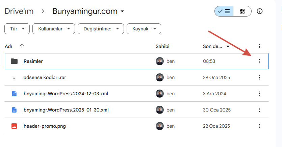Click the 29 Oca 2025 date
This screenshot has width=282, height=147.
click(216, 77)
